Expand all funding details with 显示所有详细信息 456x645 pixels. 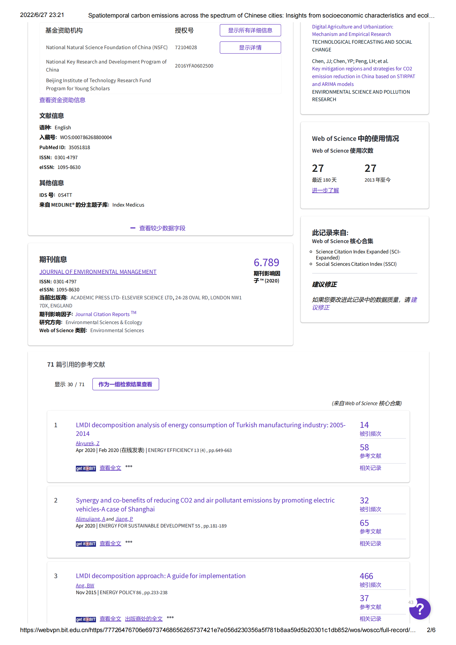point(250,30)
